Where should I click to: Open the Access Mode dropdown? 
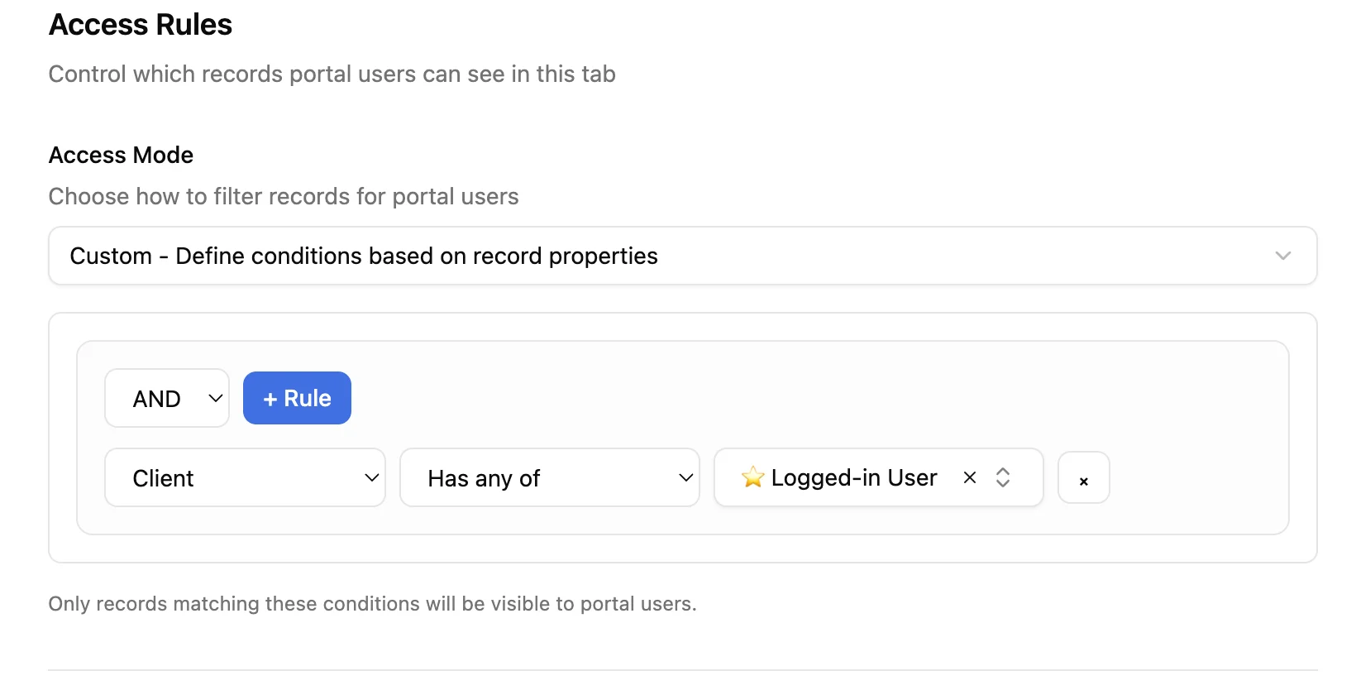(x=682, y=256)
